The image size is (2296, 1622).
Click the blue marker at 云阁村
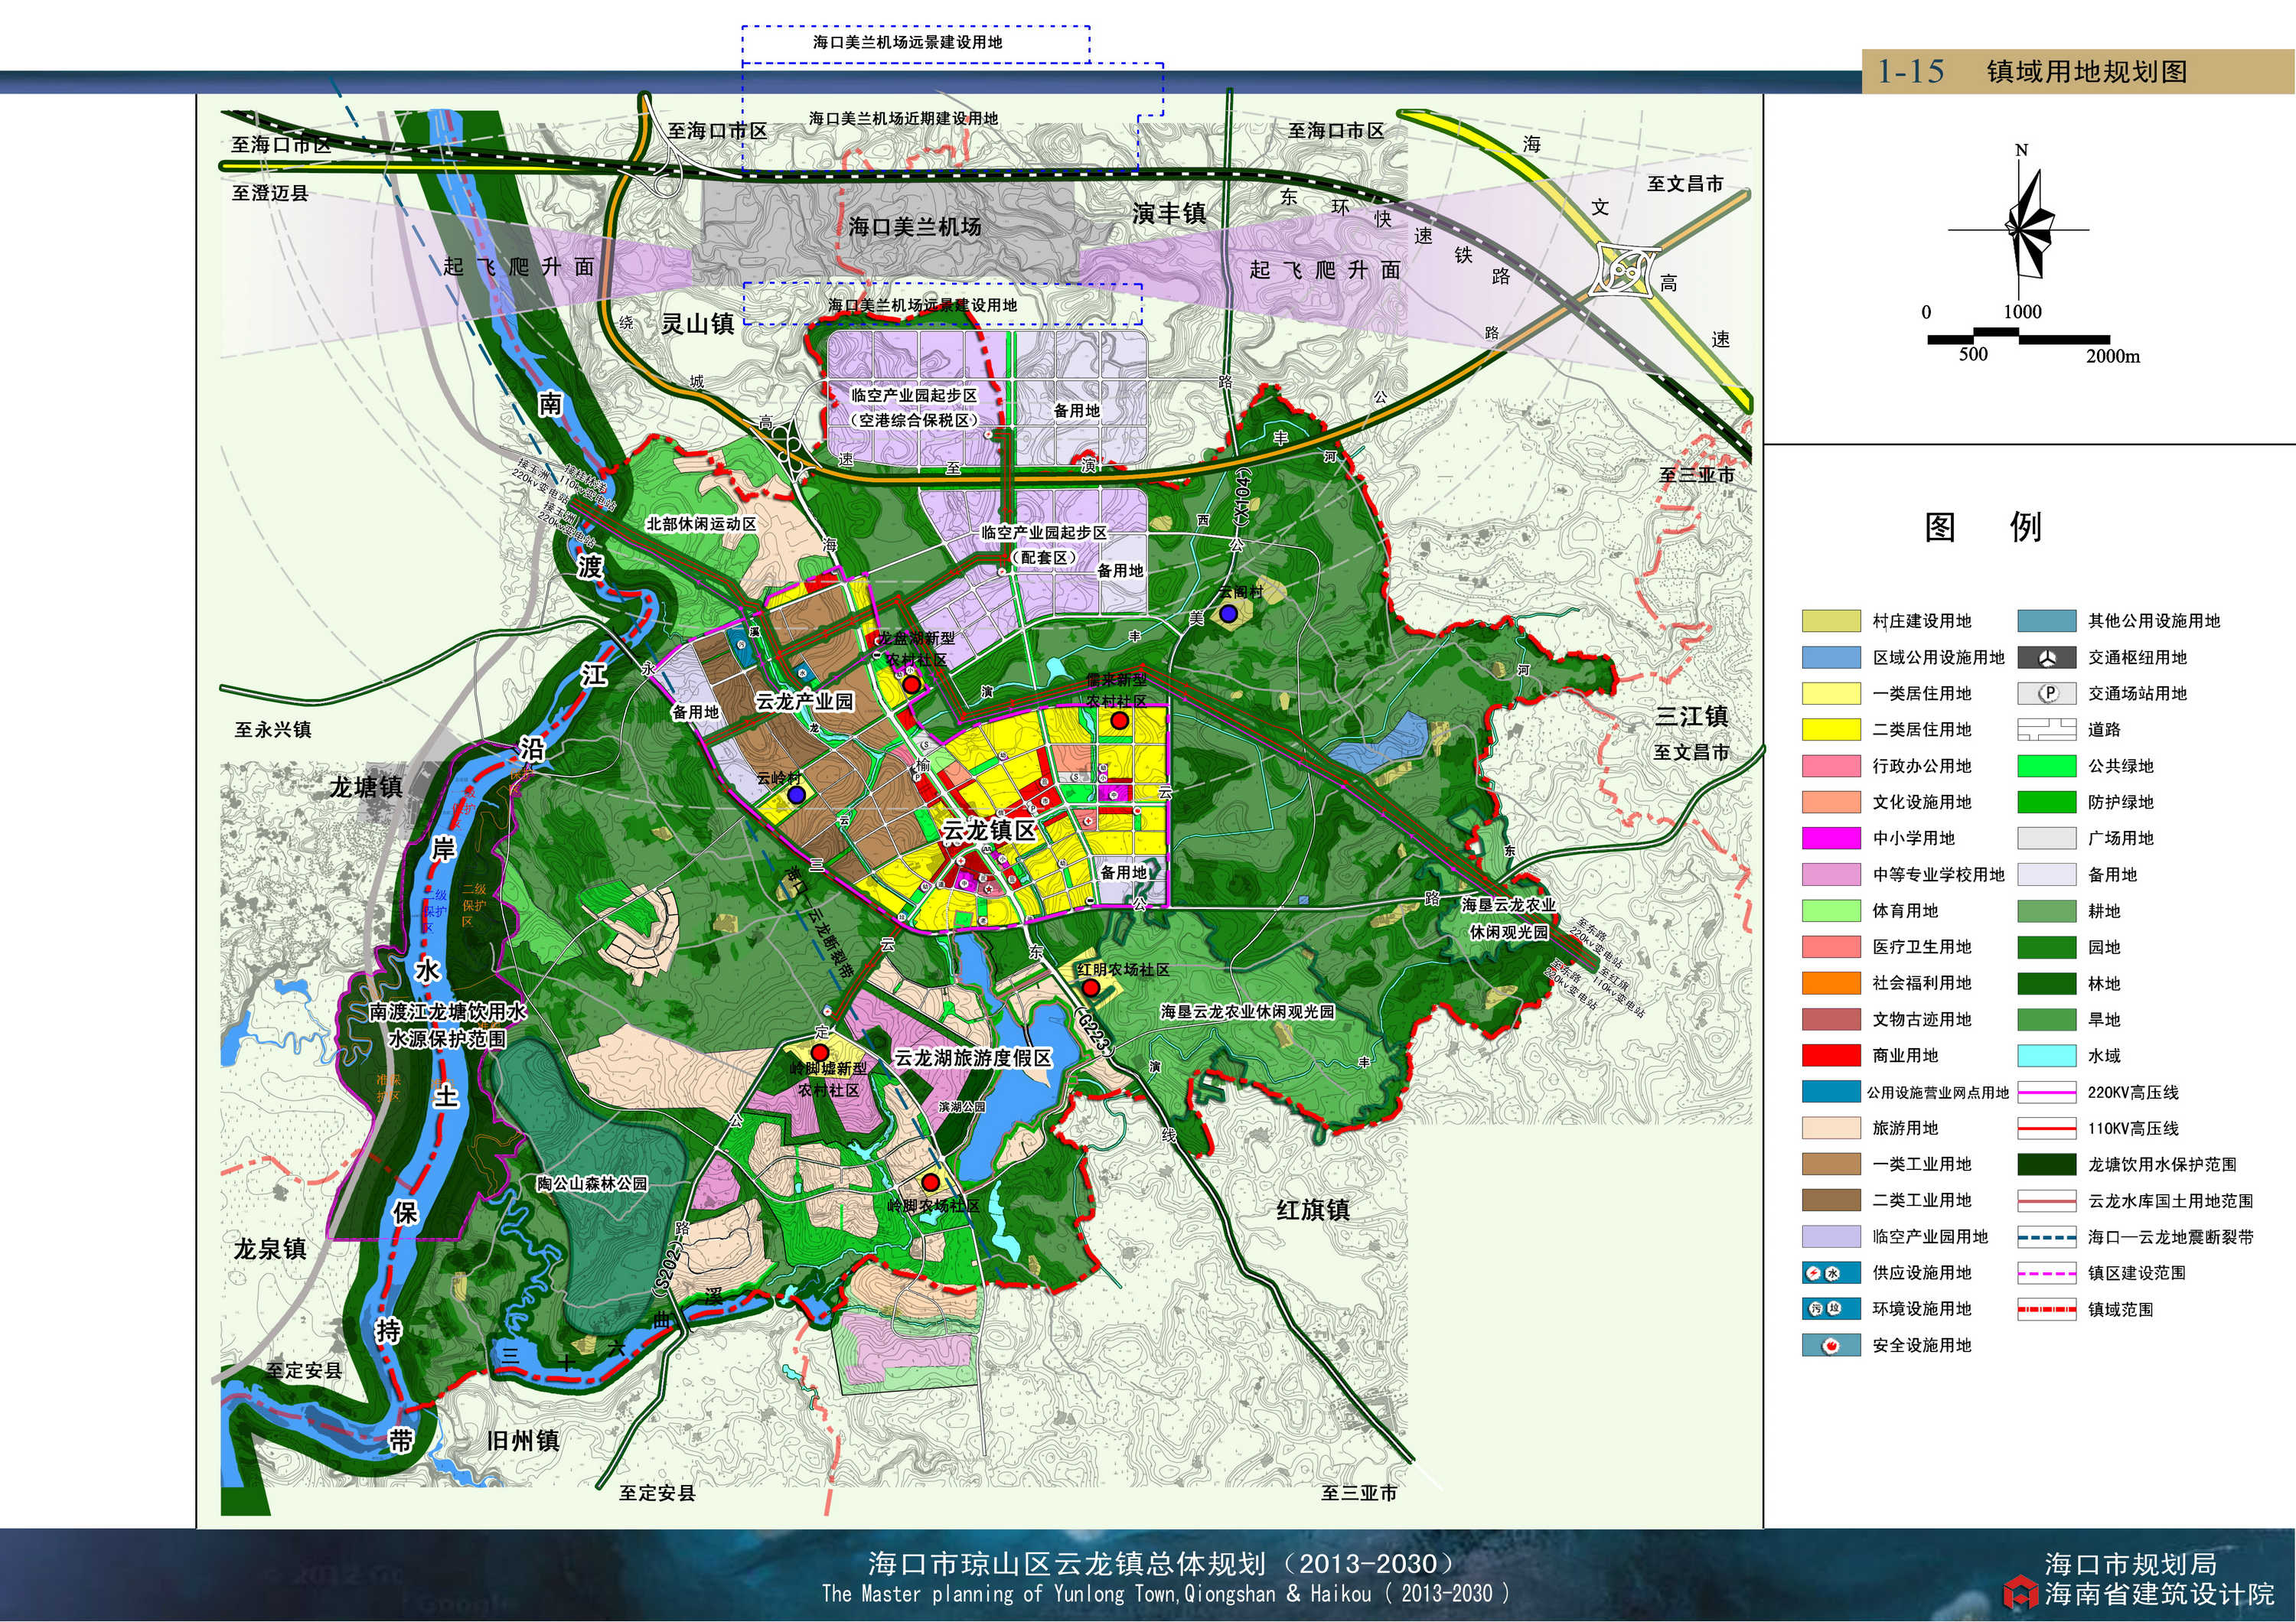tap(1228, 614)
